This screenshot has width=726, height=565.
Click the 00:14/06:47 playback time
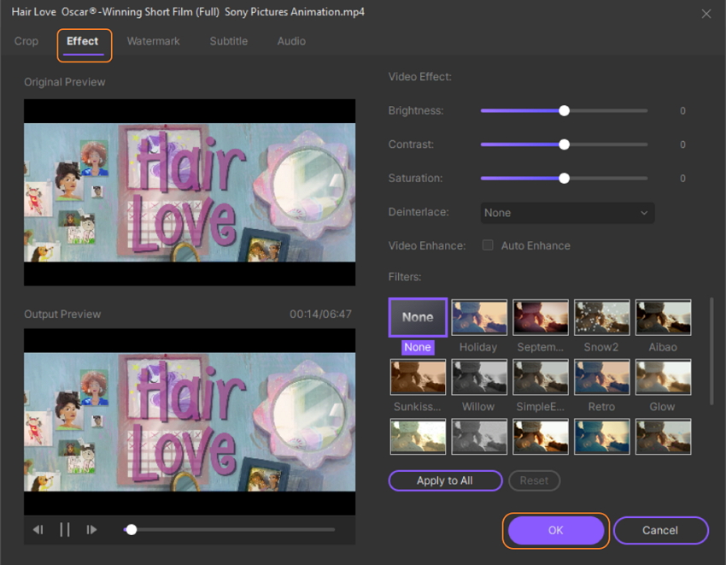320,315
